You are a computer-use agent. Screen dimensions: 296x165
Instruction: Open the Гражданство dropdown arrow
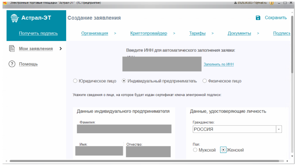tap(279, 129)
